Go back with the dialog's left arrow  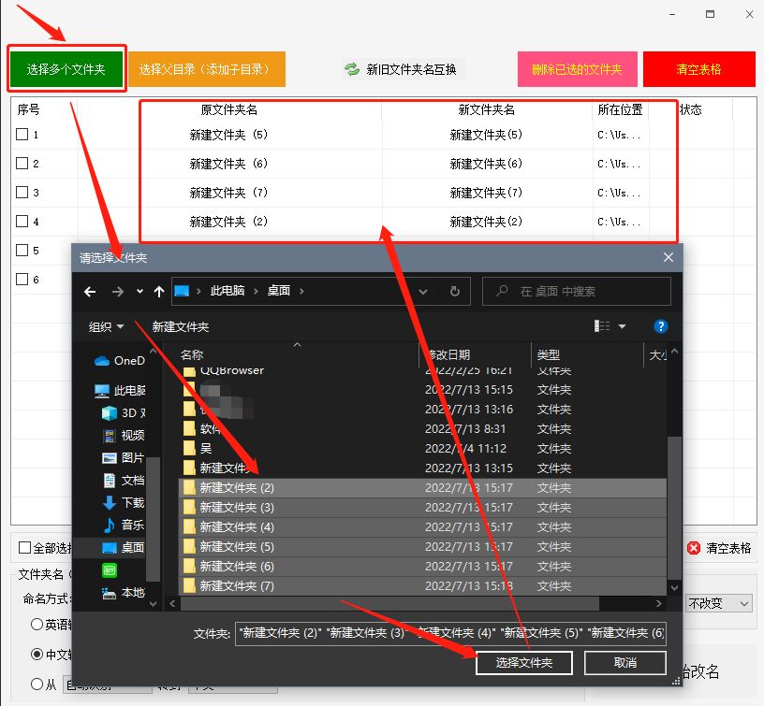pos(90,292)
